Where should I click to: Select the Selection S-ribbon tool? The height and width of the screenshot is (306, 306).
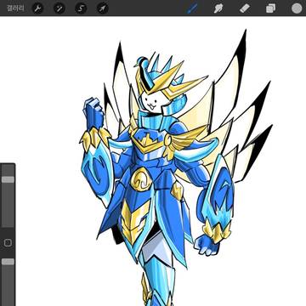pyautogui.click(x=81, y=8)
